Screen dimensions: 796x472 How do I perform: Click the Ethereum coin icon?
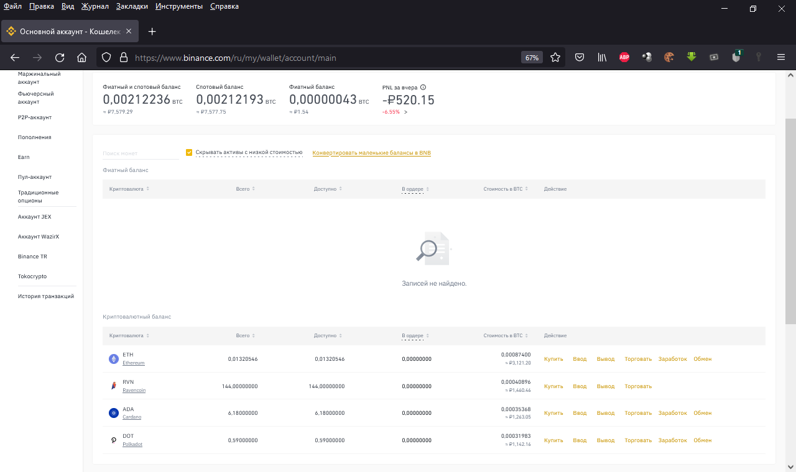[x=113, y=359]
